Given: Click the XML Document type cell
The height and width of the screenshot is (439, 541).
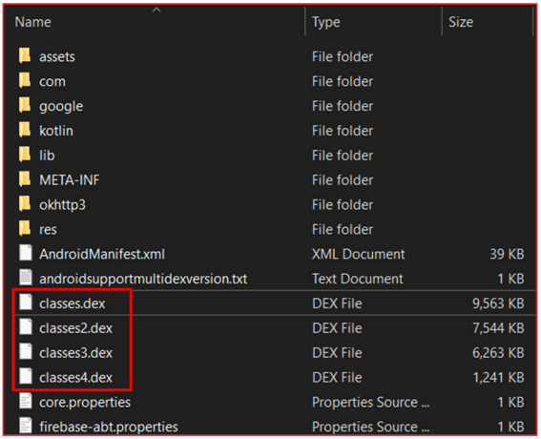Looking at the screenshot, I should tap(359, 255).
